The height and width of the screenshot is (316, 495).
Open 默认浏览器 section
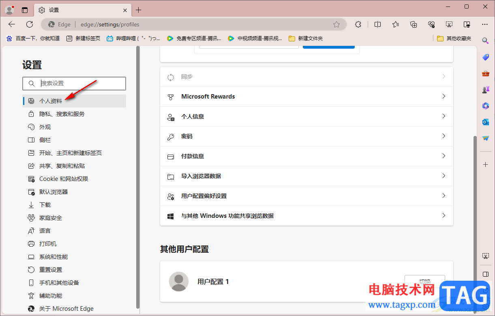click(74, 192)
